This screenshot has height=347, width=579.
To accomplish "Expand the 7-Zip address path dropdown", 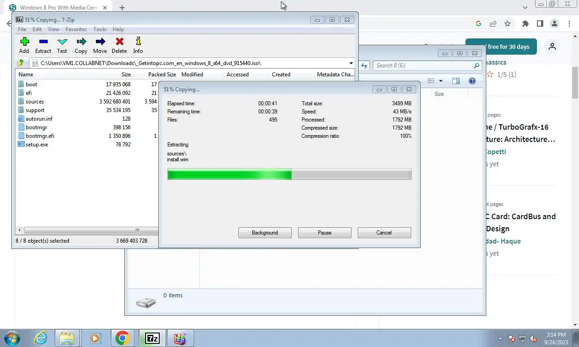I will pos(351,63).
